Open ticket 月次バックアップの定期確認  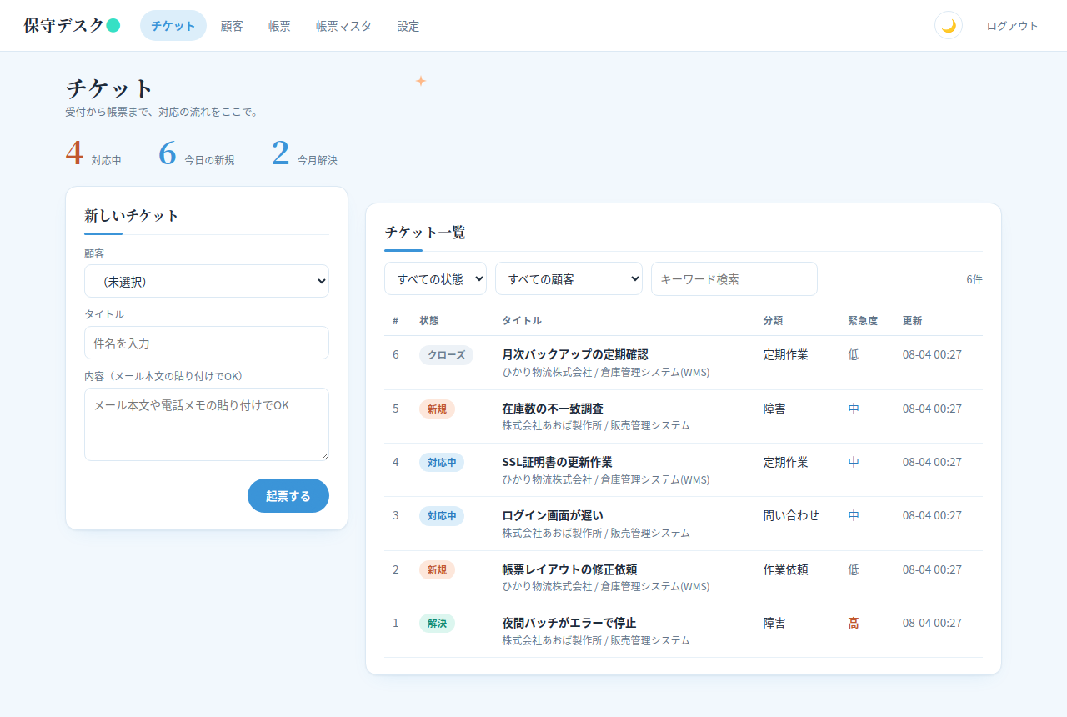pyautogui.click(x=574, y=354)
